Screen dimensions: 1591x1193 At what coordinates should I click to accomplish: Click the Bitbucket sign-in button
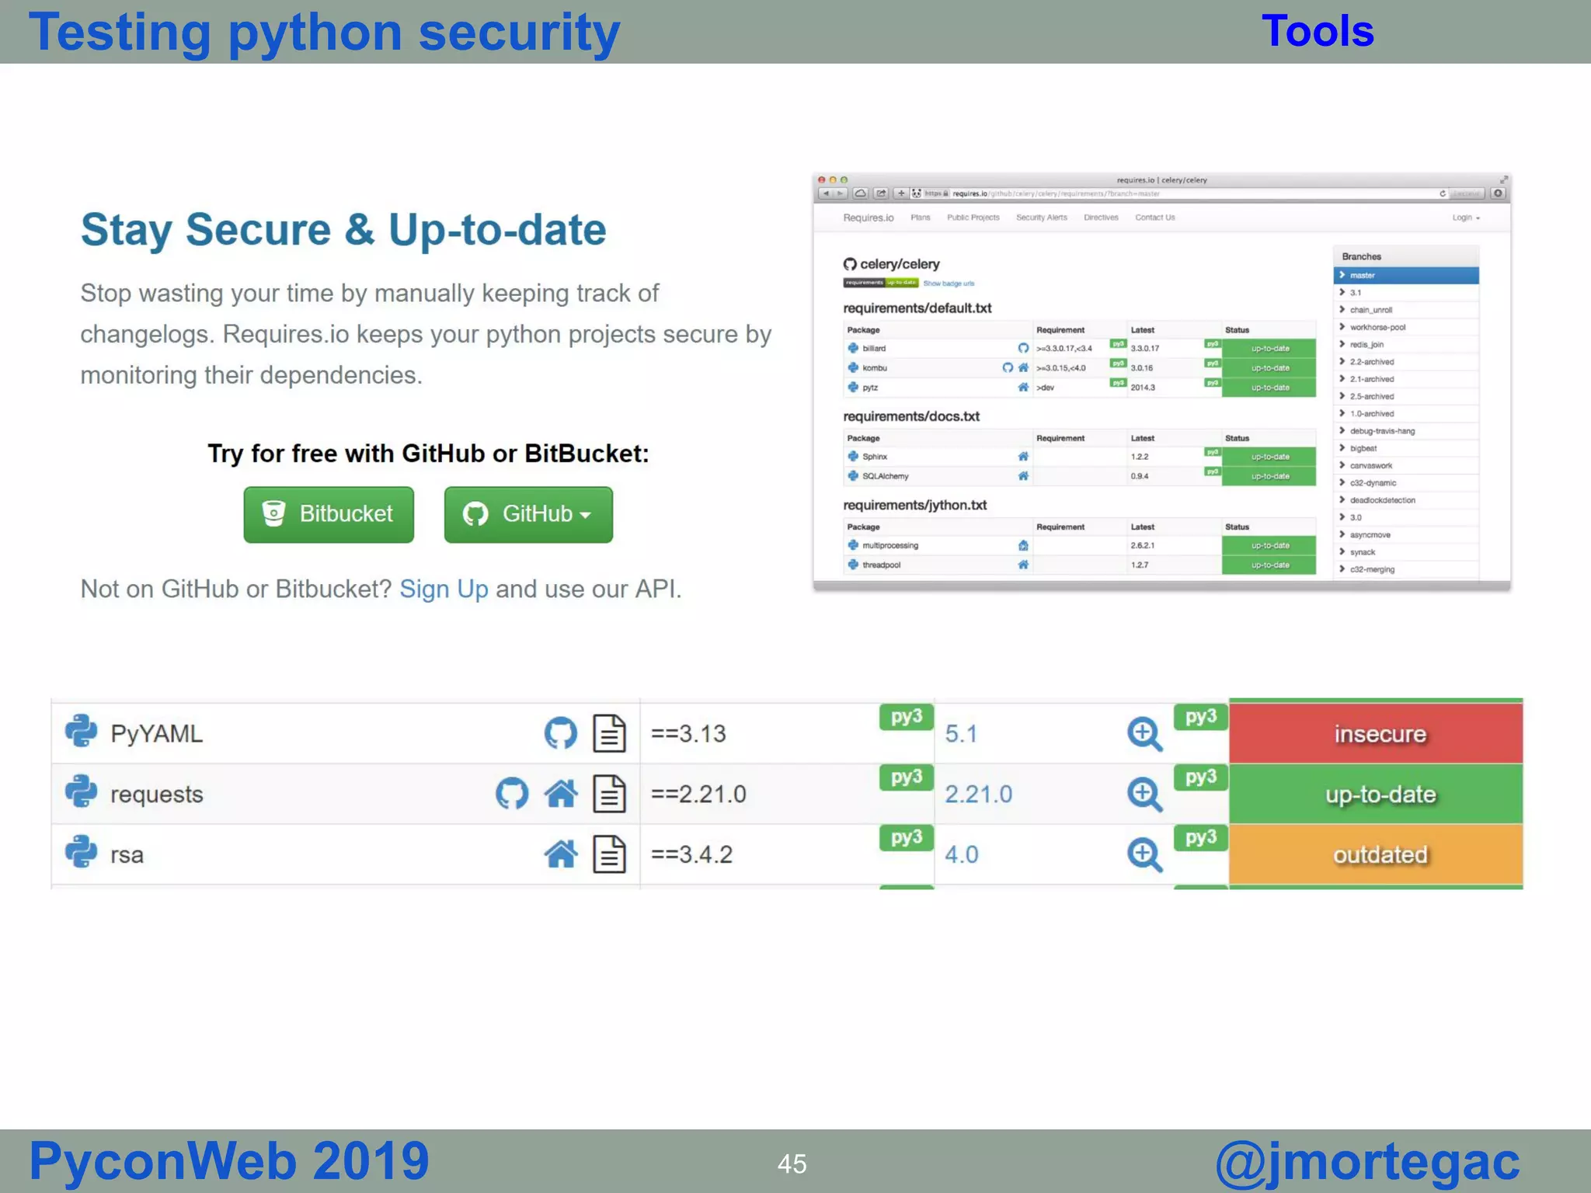point(329,514)
